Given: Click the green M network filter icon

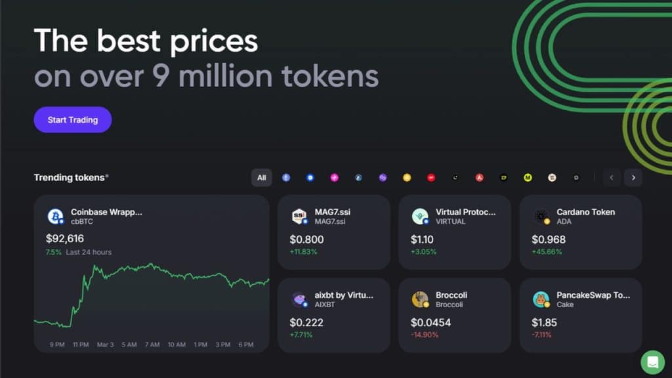Looking at the screenshot, I should (x=528, y=177).
